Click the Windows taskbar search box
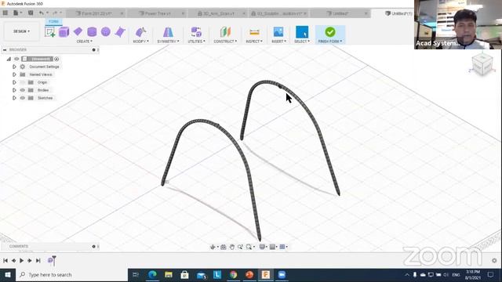 click(x=72, y=275)
